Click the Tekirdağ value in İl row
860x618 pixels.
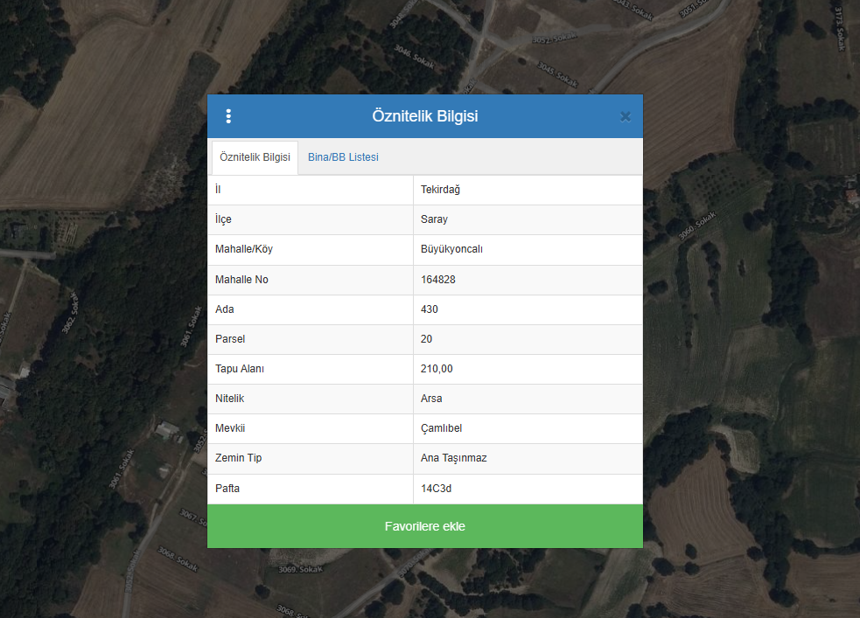[440, 190]
